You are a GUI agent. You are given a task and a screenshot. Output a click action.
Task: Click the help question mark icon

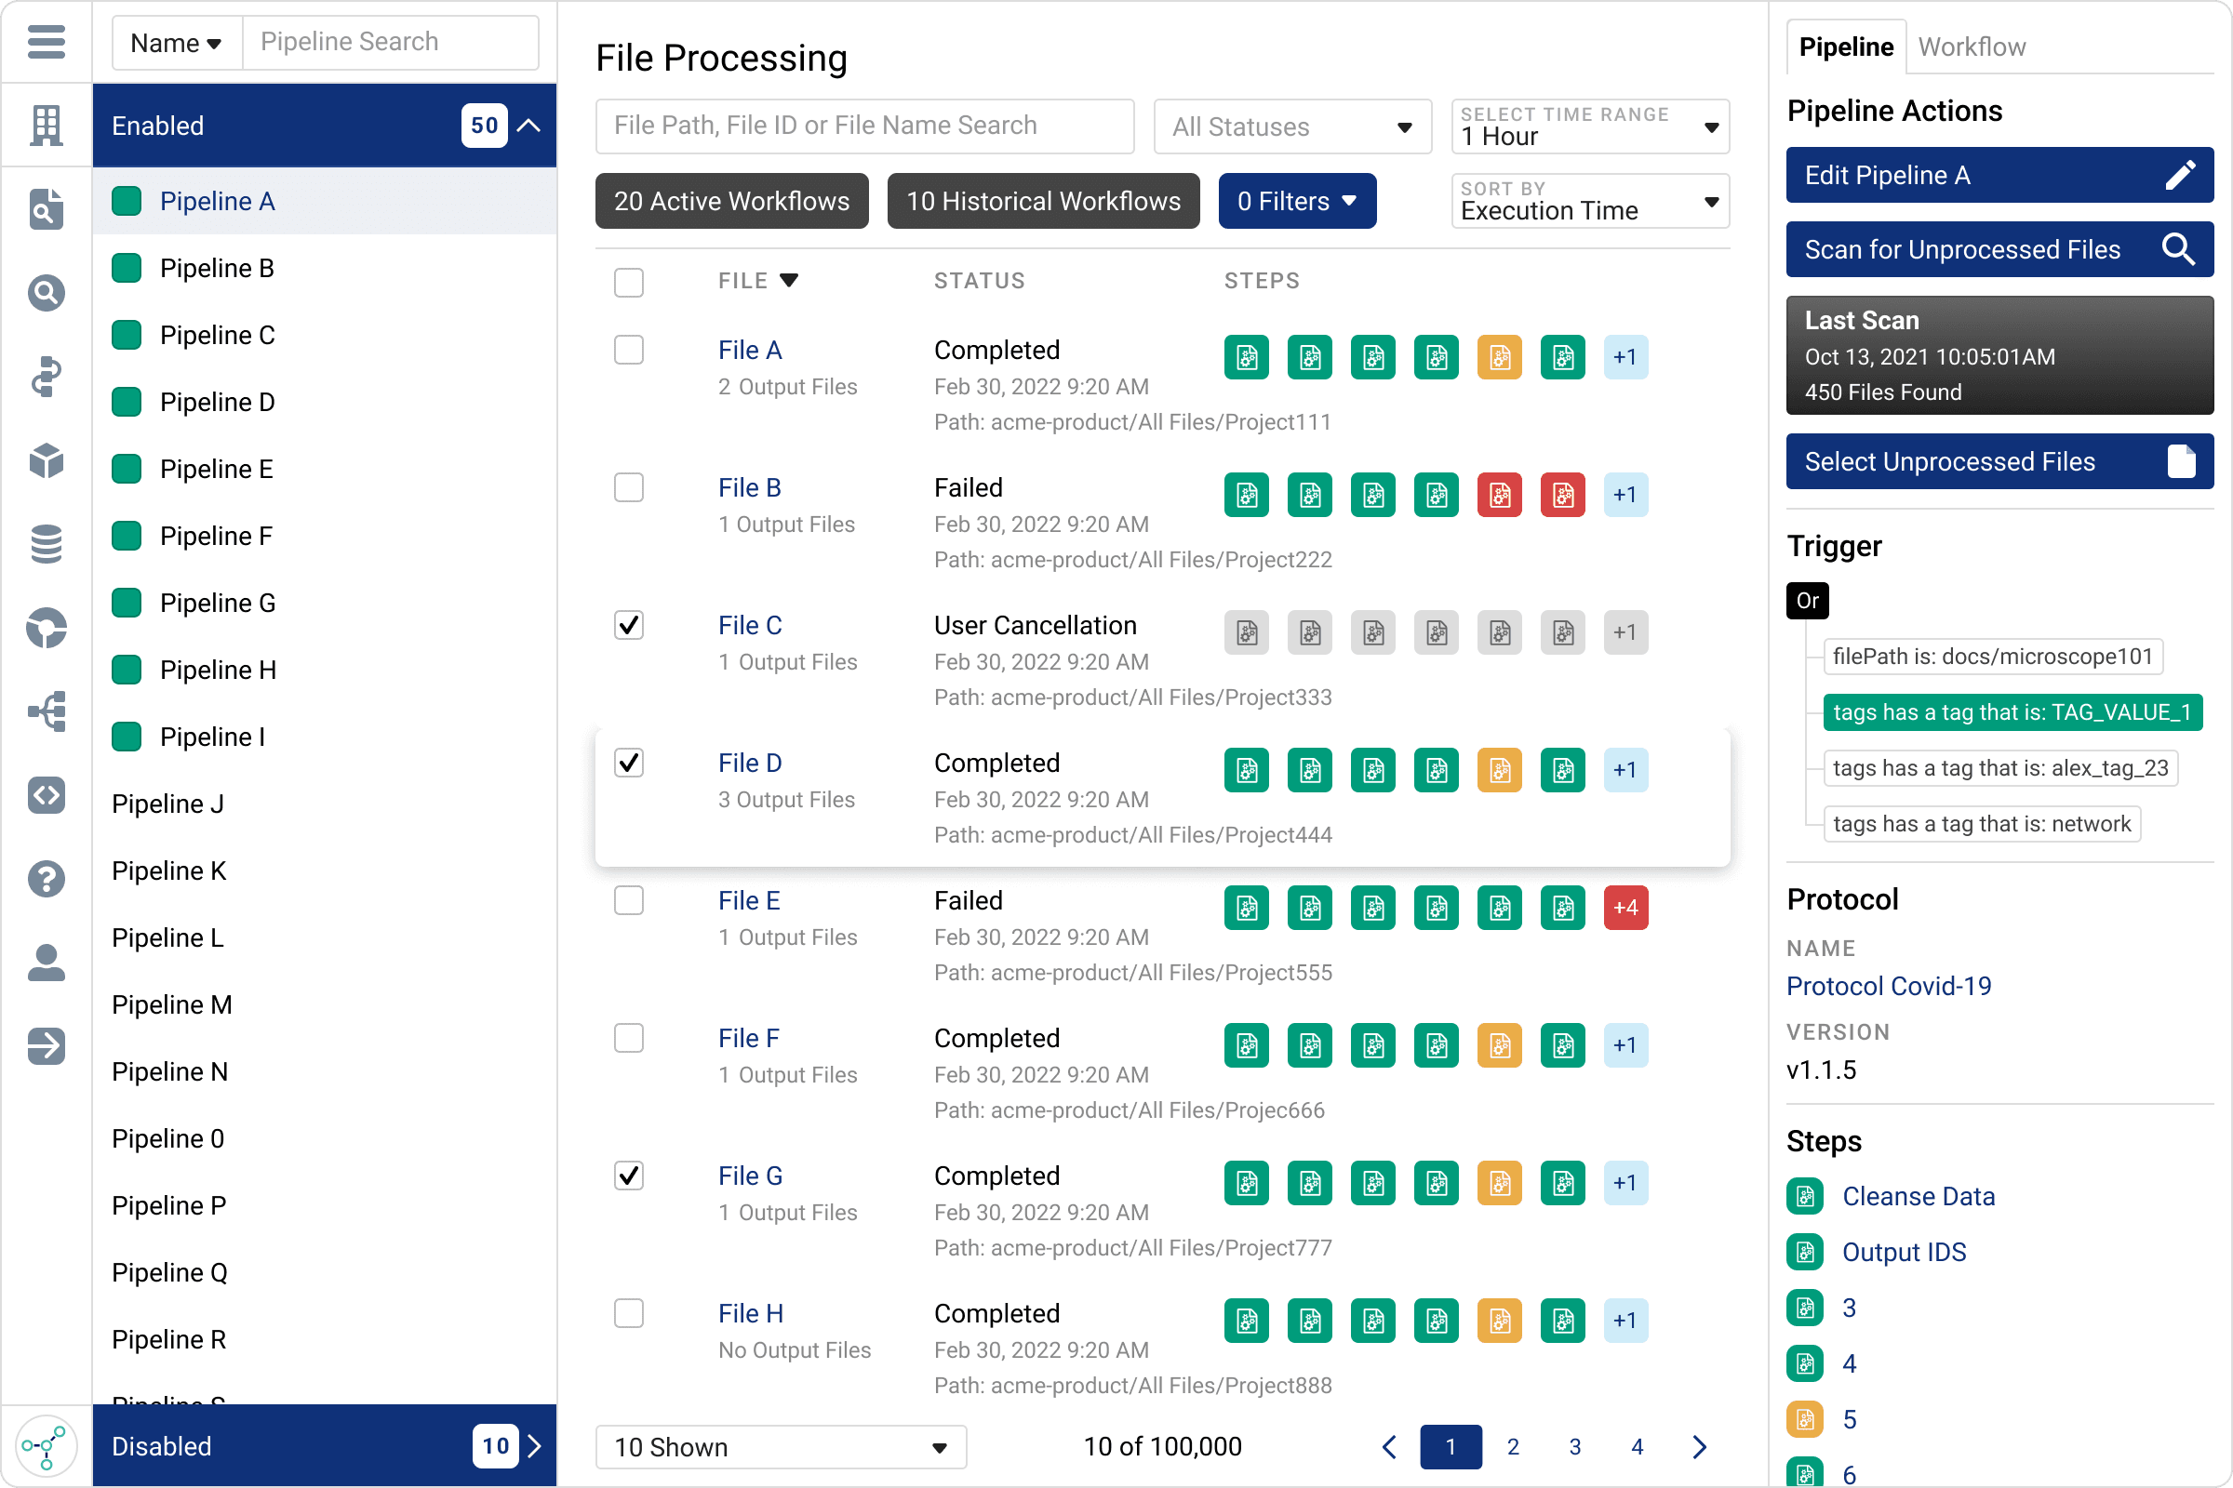[46, 879]
